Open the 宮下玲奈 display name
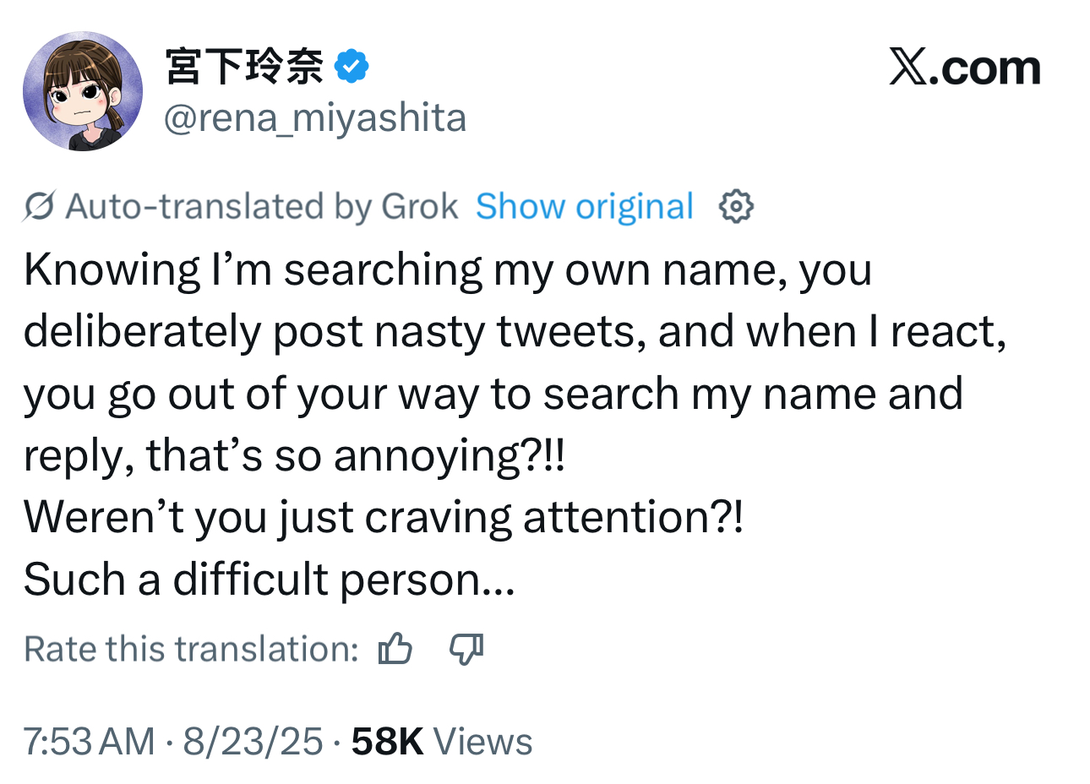The width and height of the screenshot is (1090, 784). [x=245, y=66]
